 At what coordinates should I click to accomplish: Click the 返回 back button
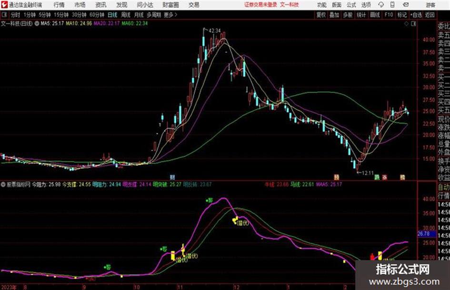[430, 15]
